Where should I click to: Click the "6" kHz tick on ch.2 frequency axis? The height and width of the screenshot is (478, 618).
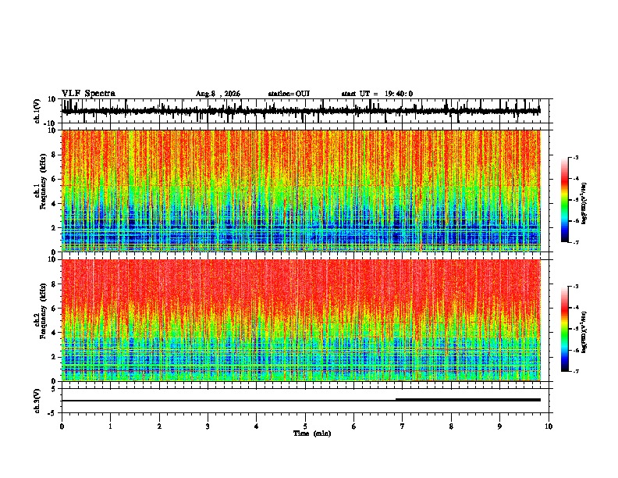coord(54,308)
